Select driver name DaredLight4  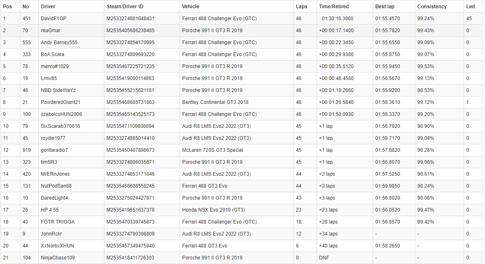(54, 198)
